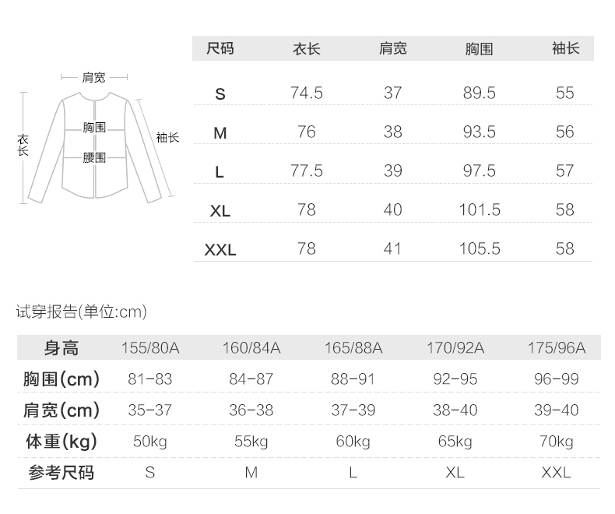615x514 pixels.
Task: Click the 腰围 label on the jacket
Action: [x=94, y=157]
